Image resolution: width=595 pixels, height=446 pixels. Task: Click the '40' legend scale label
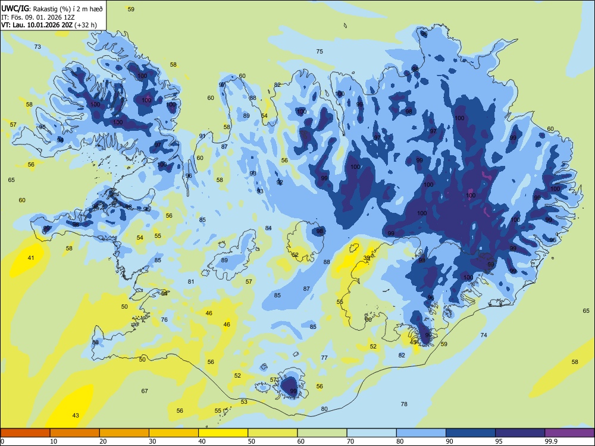click(202, 441)
